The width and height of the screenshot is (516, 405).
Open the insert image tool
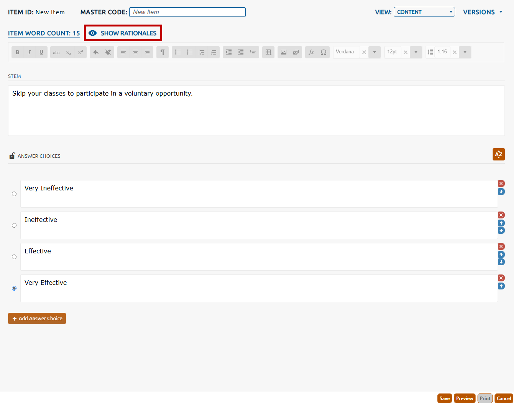pos(284,52)
